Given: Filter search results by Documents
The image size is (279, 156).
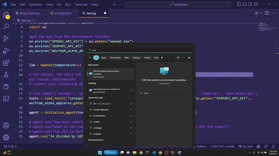Looking at the screenshot, I should coord(115,58).
